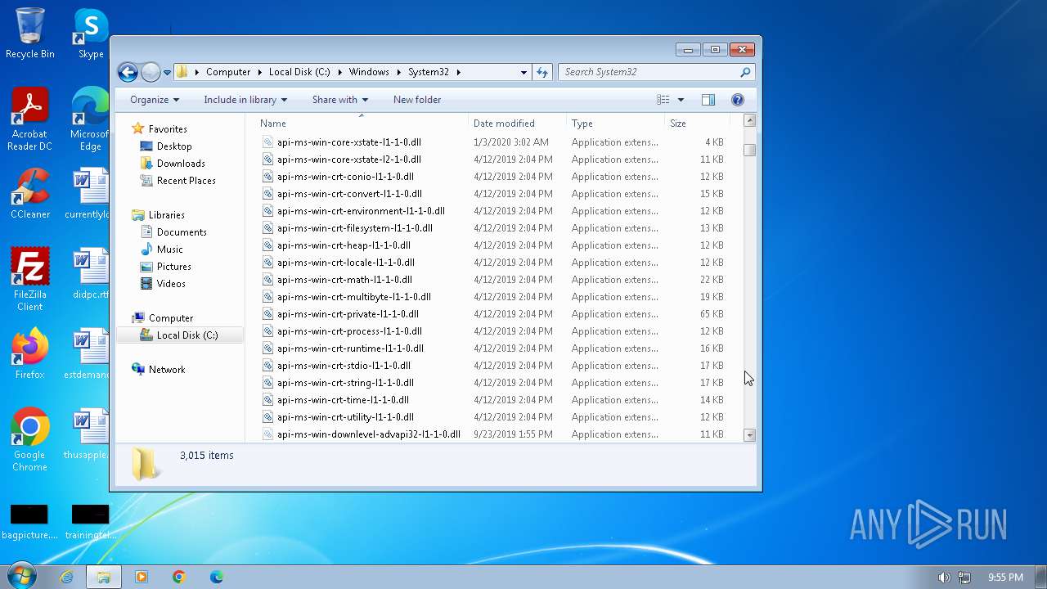Expand the address bar history dropdown
This screenshot has height=589, width=1047.
tap(523, 72)
